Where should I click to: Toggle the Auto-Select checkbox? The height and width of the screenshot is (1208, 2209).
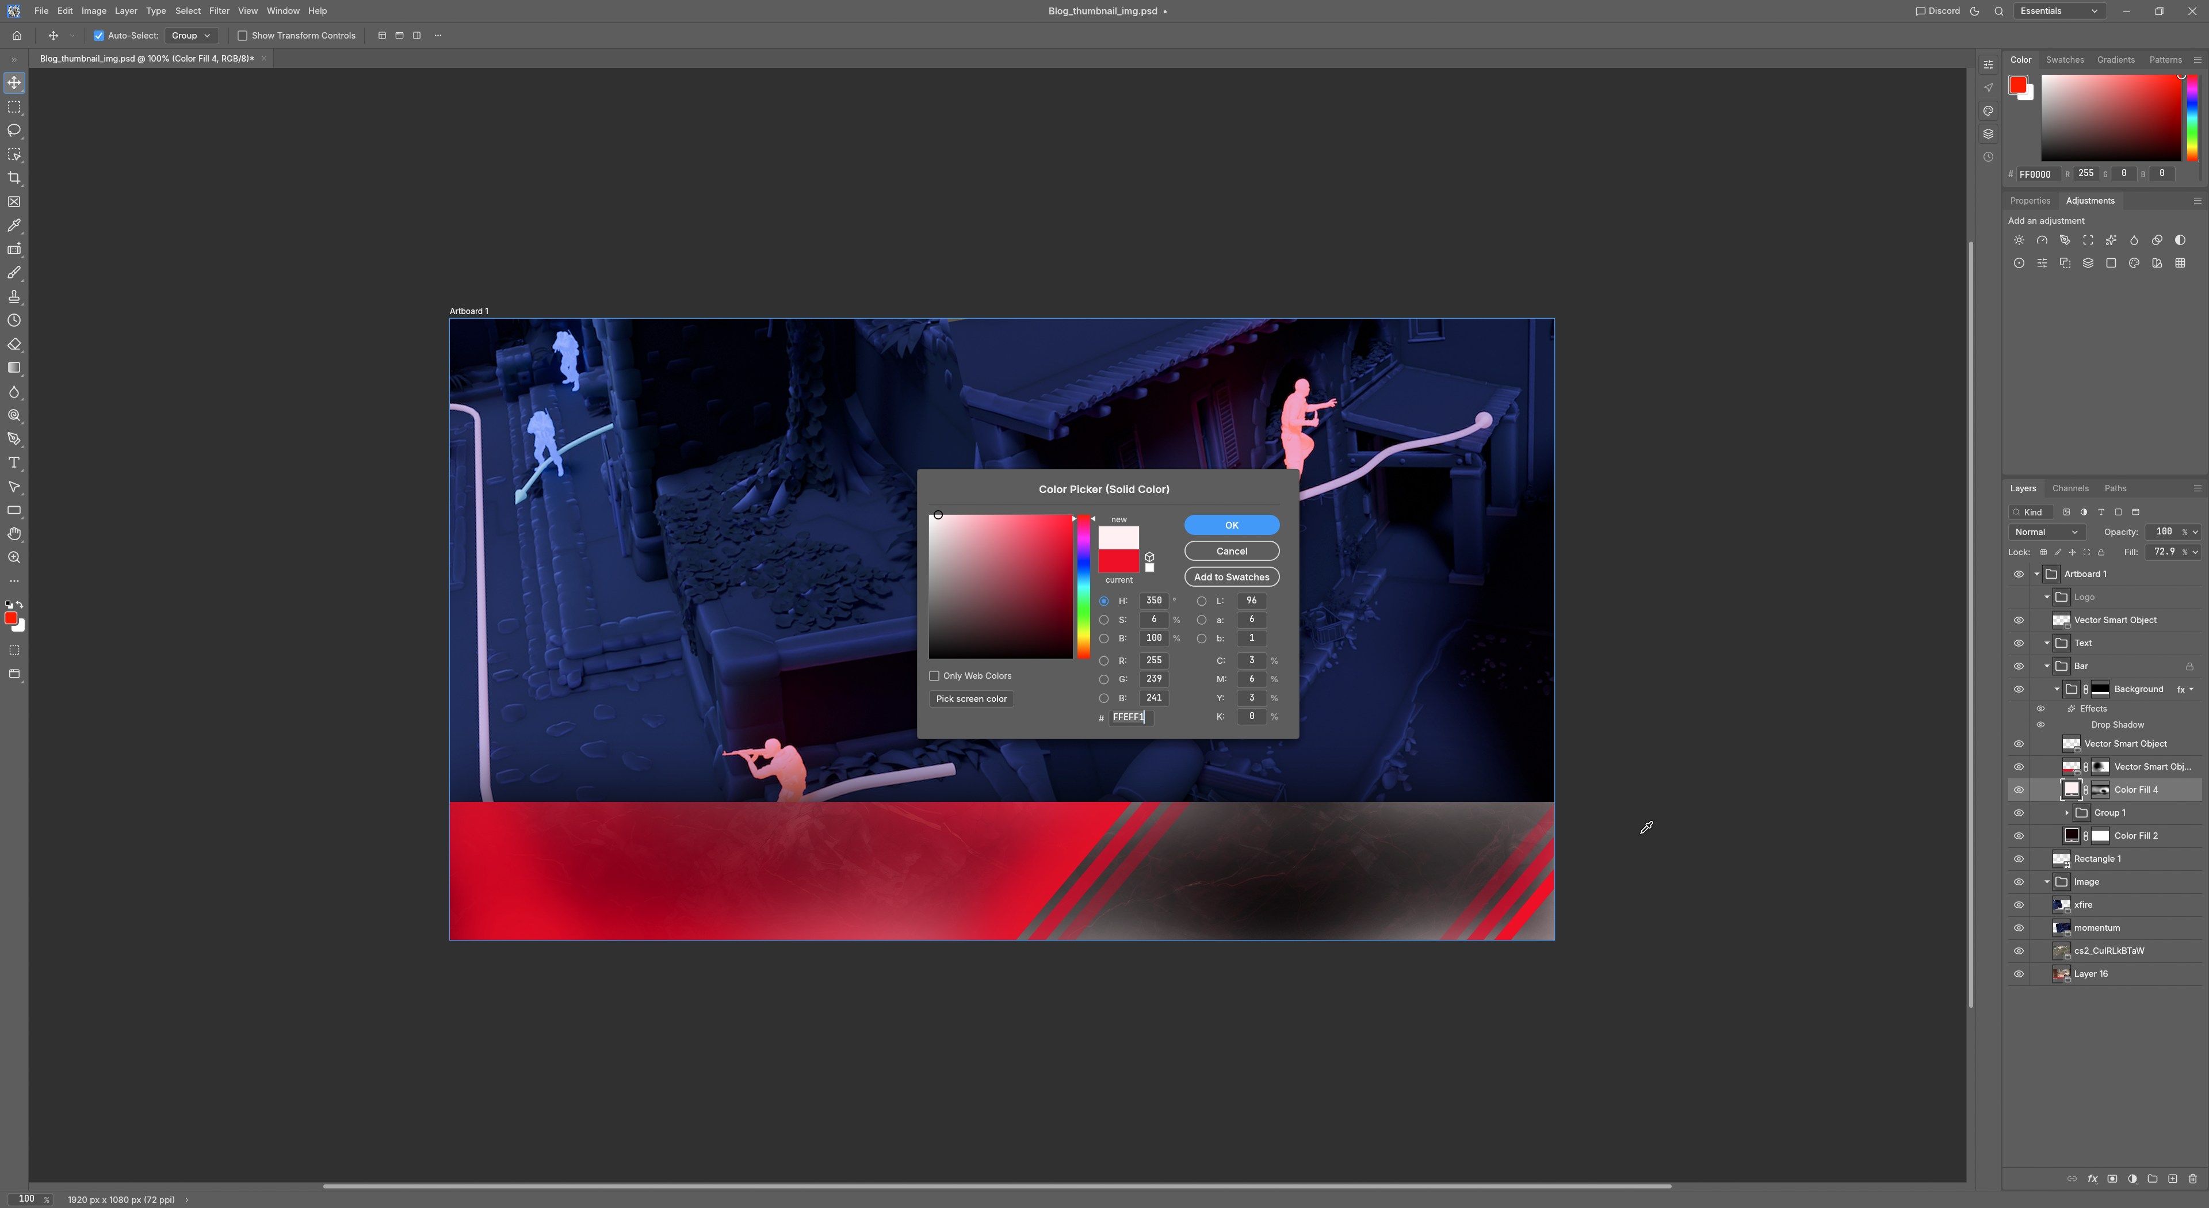tap(98, 35)
